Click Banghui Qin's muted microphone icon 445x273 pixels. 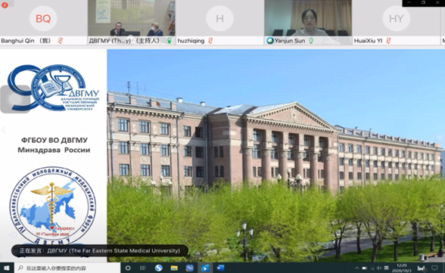tap(61, 41)
